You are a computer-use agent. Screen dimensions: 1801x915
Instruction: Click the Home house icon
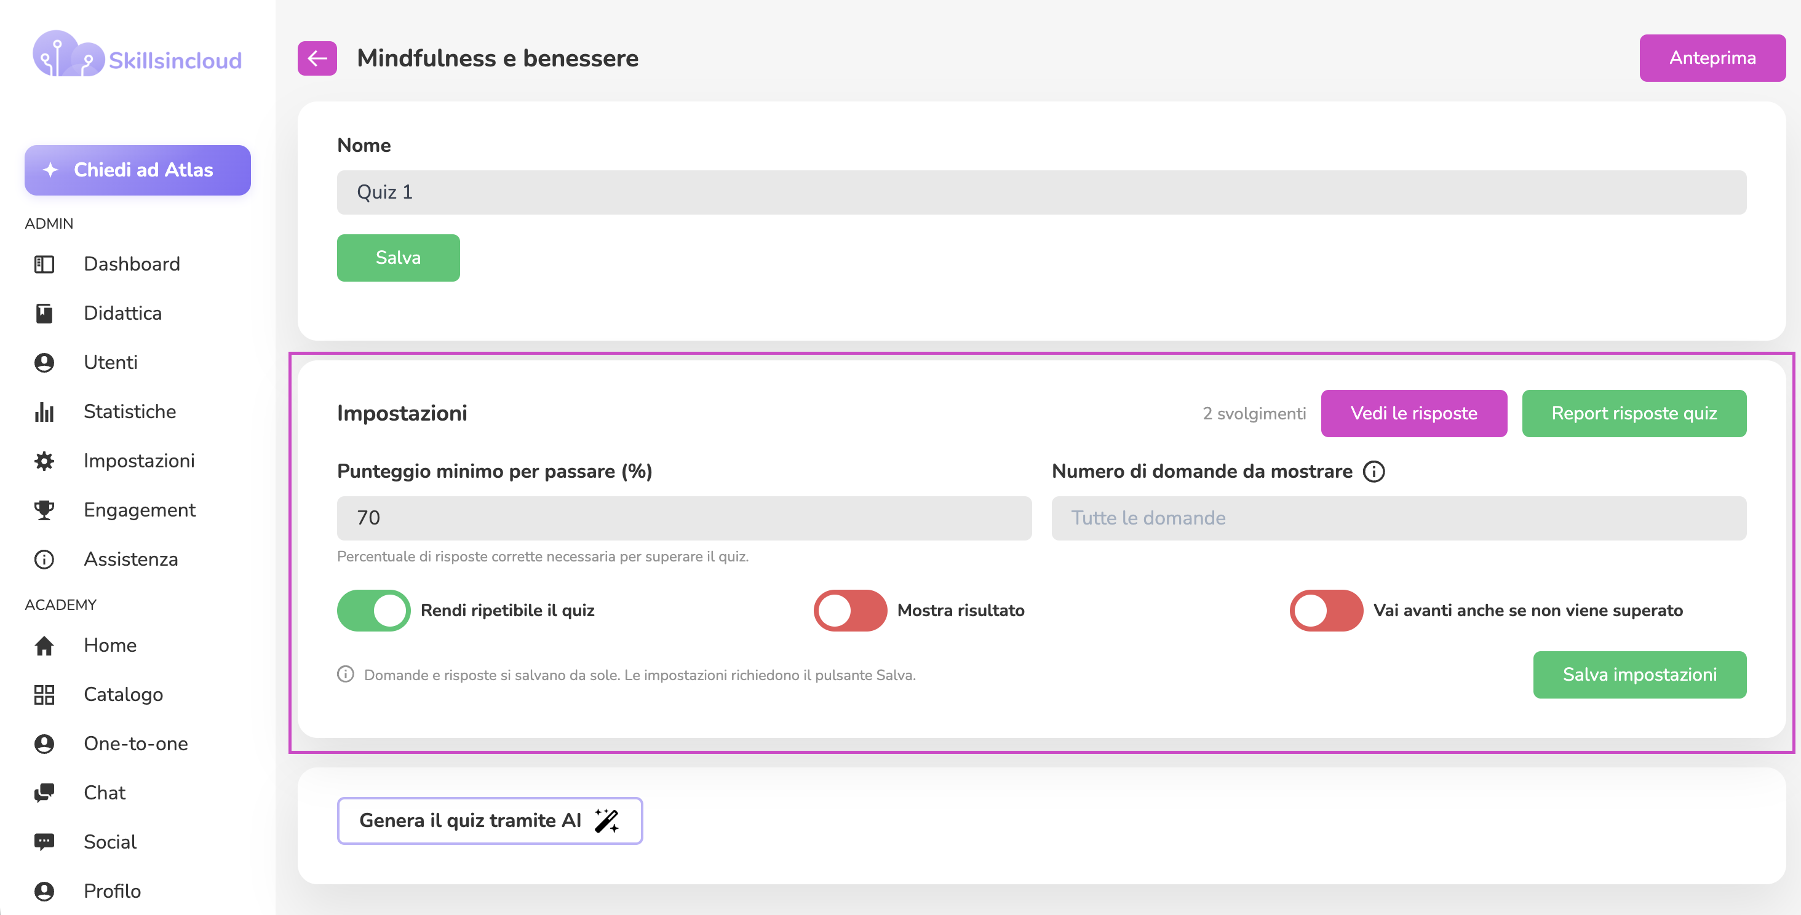click(44, 646)
